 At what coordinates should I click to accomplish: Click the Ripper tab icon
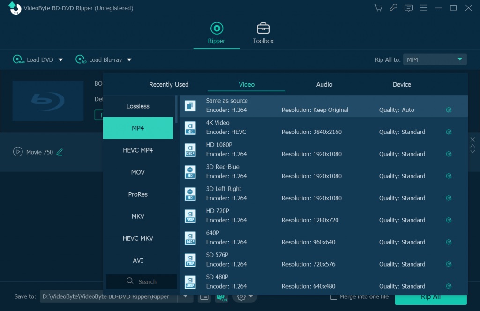tap(216, 27)
